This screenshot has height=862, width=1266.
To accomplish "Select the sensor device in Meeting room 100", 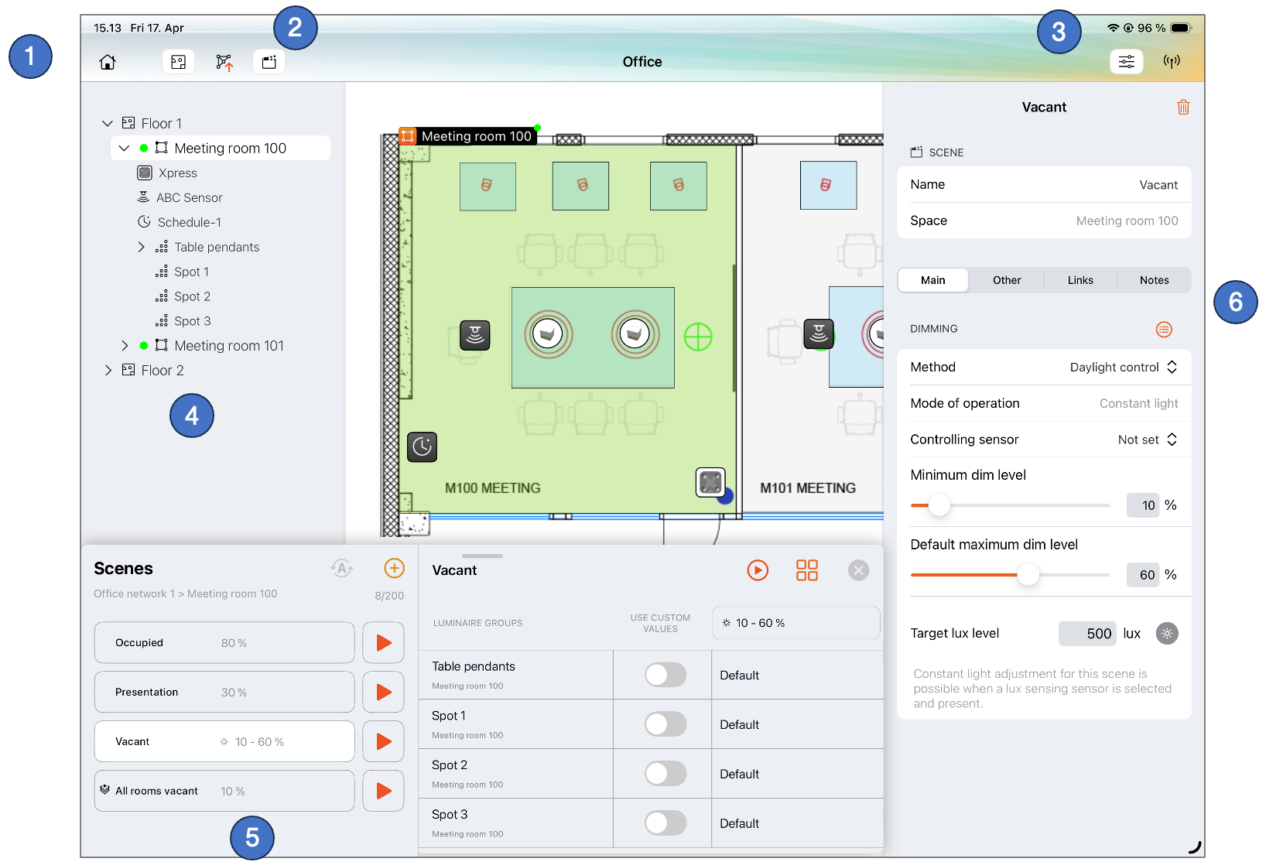I will [x=475, y=335].
